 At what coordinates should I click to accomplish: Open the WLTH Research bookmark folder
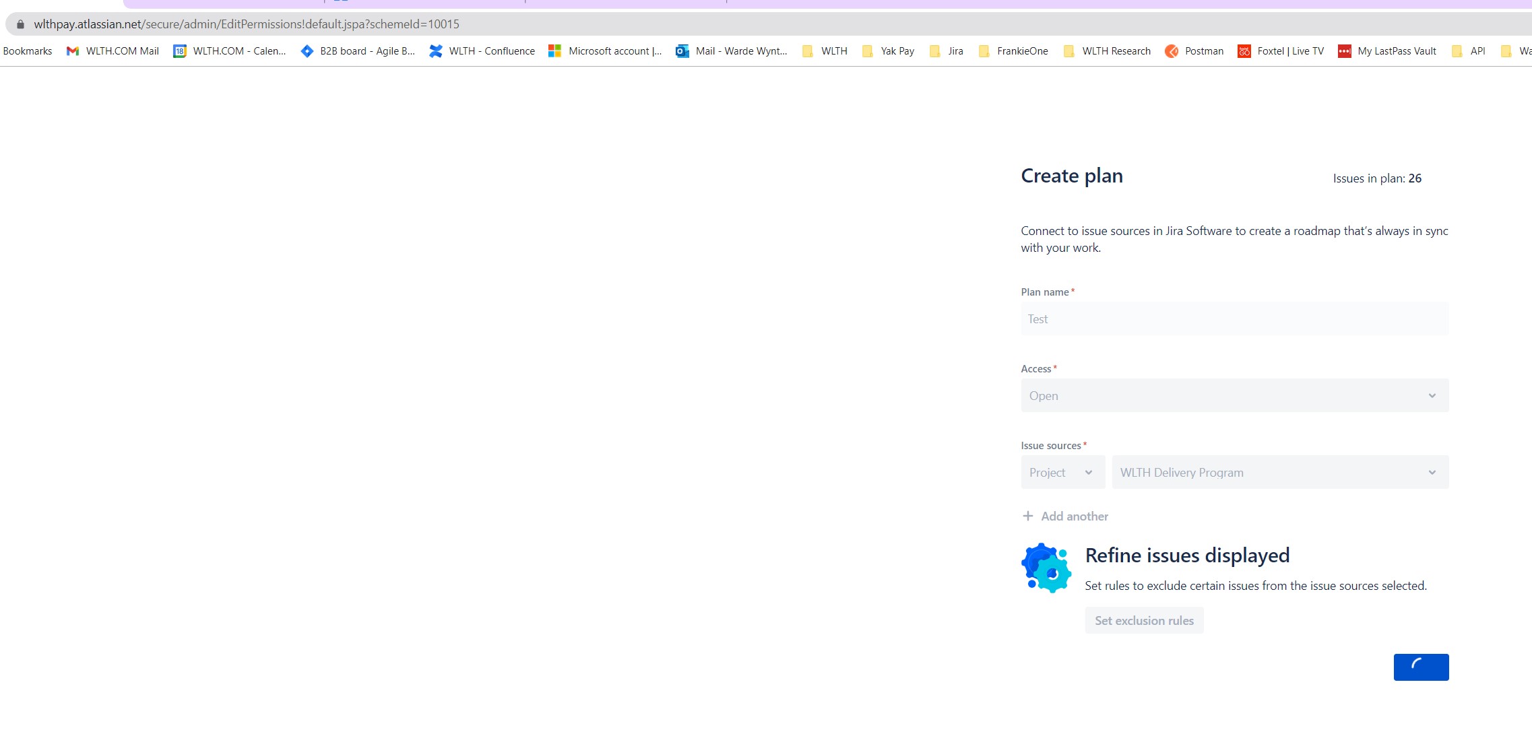point(1107,51)
